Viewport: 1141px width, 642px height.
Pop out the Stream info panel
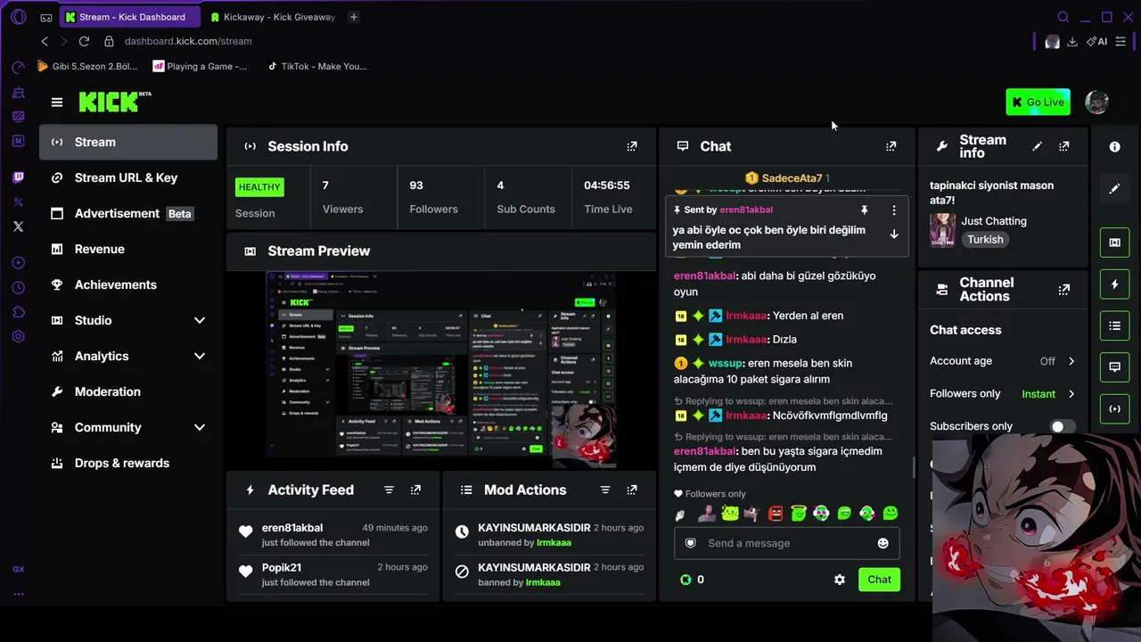coord(1063,146)
